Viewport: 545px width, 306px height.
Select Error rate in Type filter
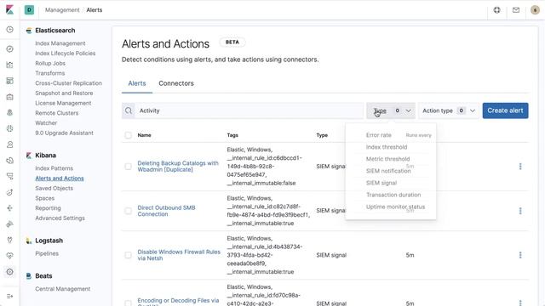coord(378,135)
